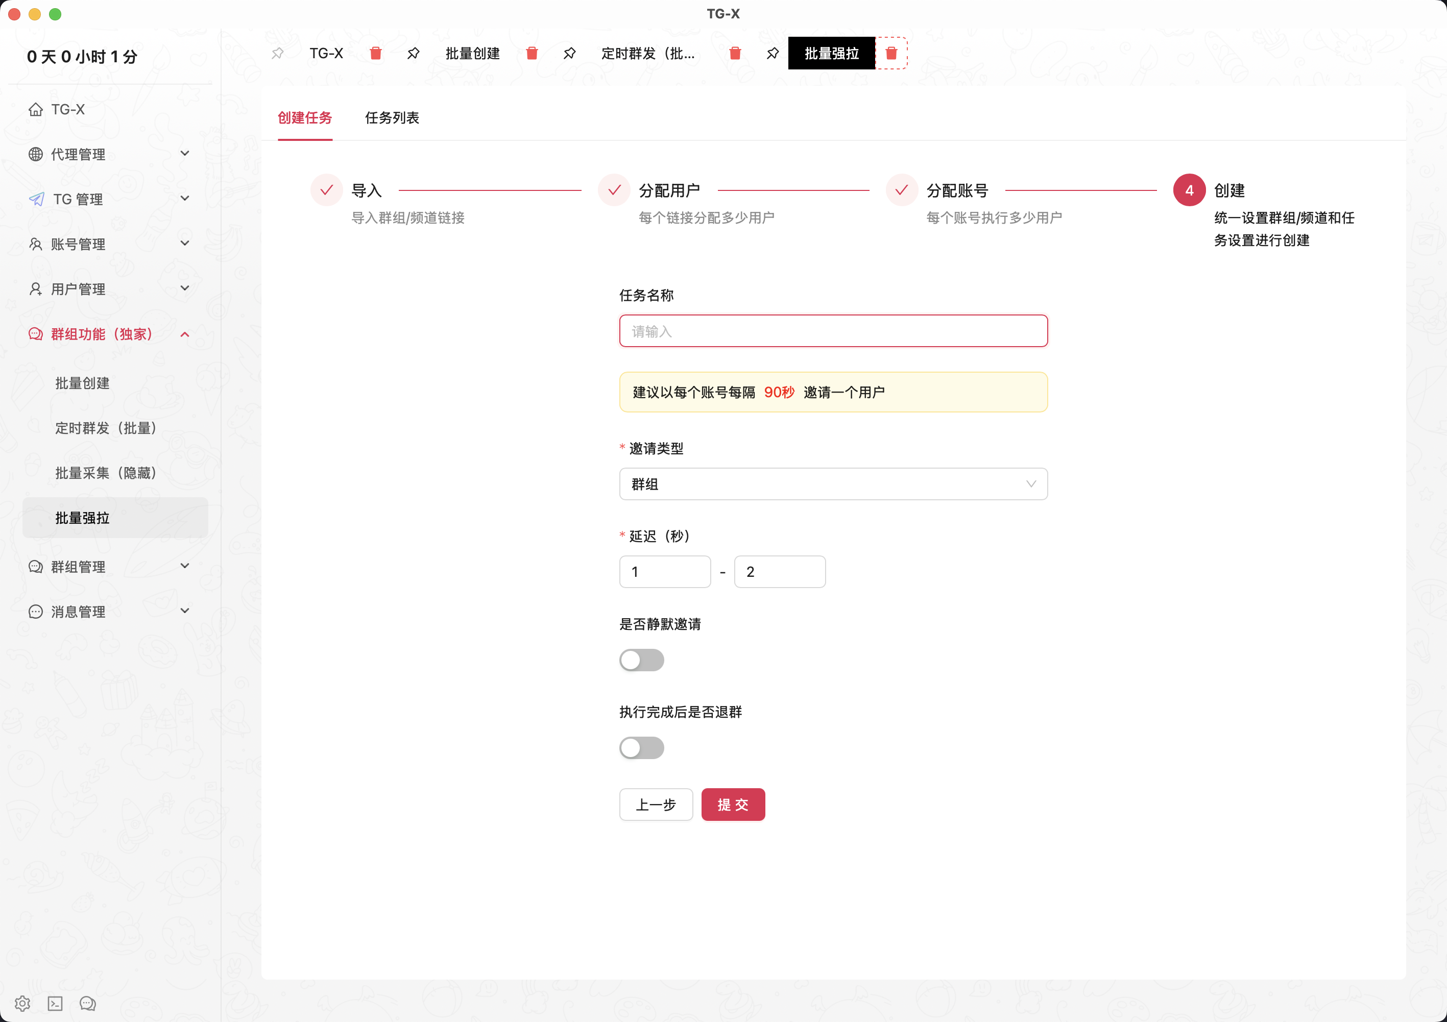This screenshot has height=1022, width=1447.
Task: Delete the TG-X tab with trash icon
Action: pyautogui.click(x=376, y=54)
